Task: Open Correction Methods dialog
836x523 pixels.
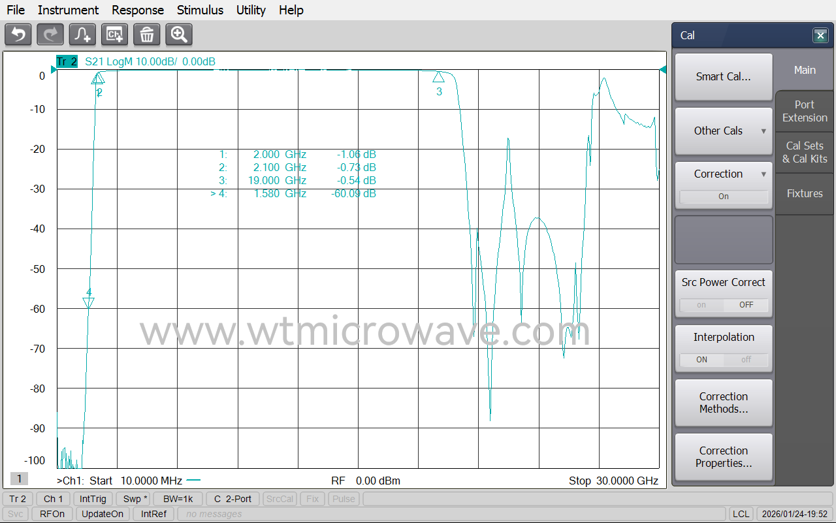Action: 724,403
